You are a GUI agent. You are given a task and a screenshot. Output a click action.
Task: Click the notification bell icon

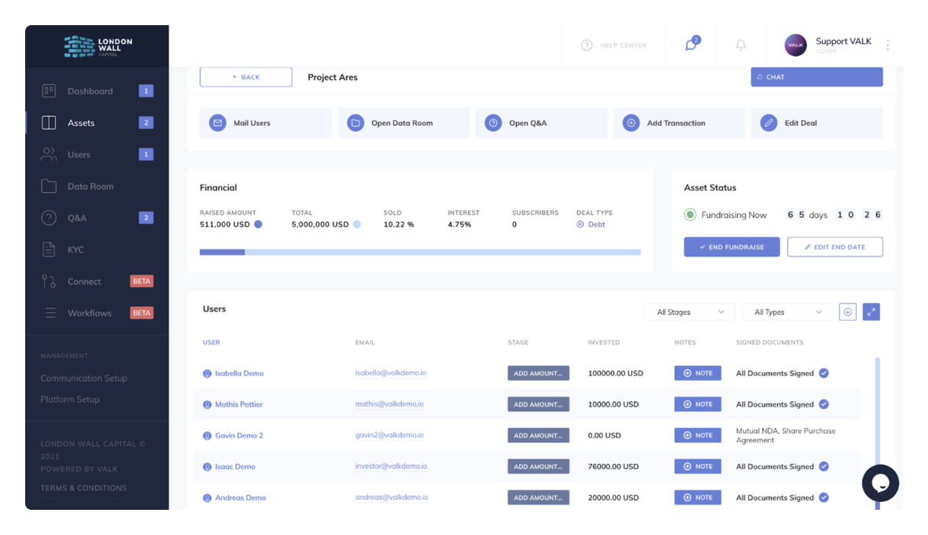coord(740,45)
